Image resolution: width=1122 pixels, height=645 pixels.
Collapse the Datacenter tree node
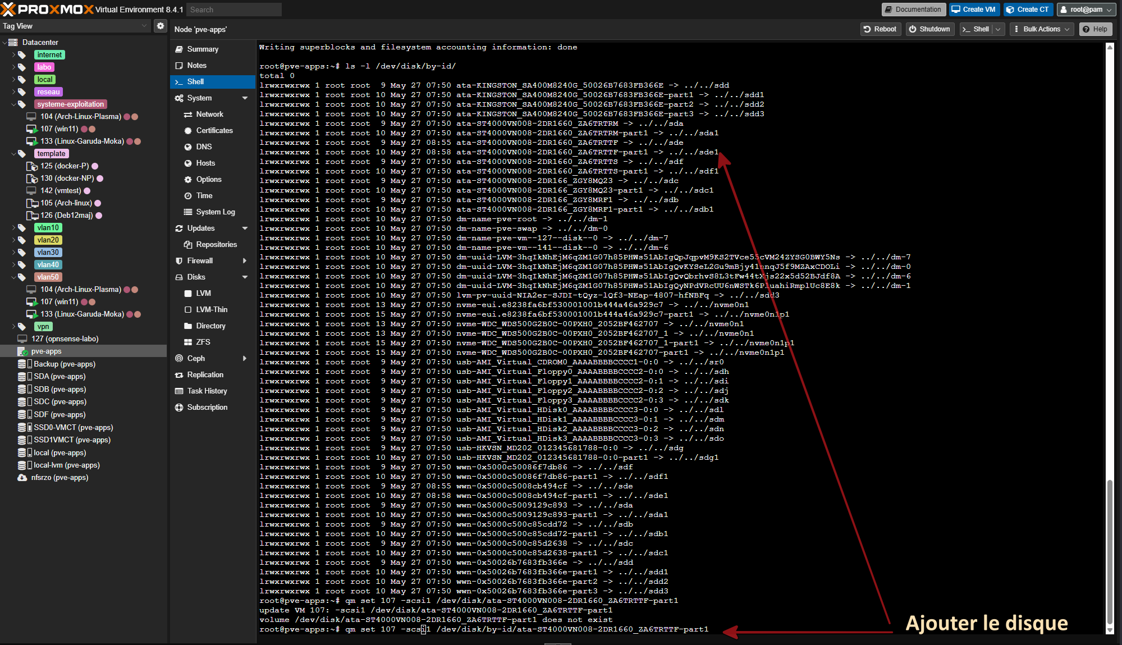[x=4, y=43]
